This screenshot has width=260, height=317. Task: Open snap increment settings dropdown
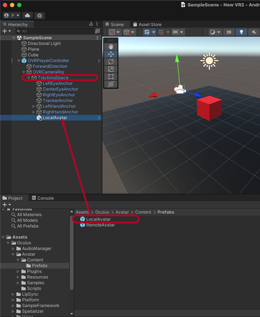(182, 32)
